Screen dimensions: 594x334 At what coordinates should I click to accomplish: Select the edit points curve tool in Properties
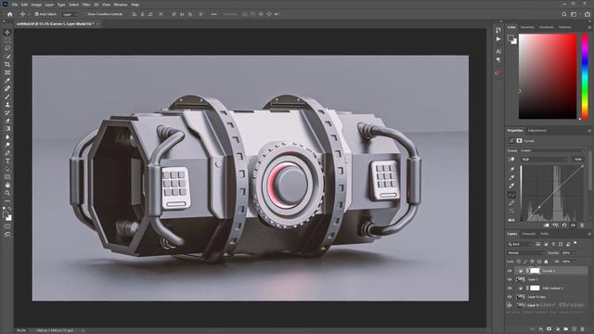[511, 195]
